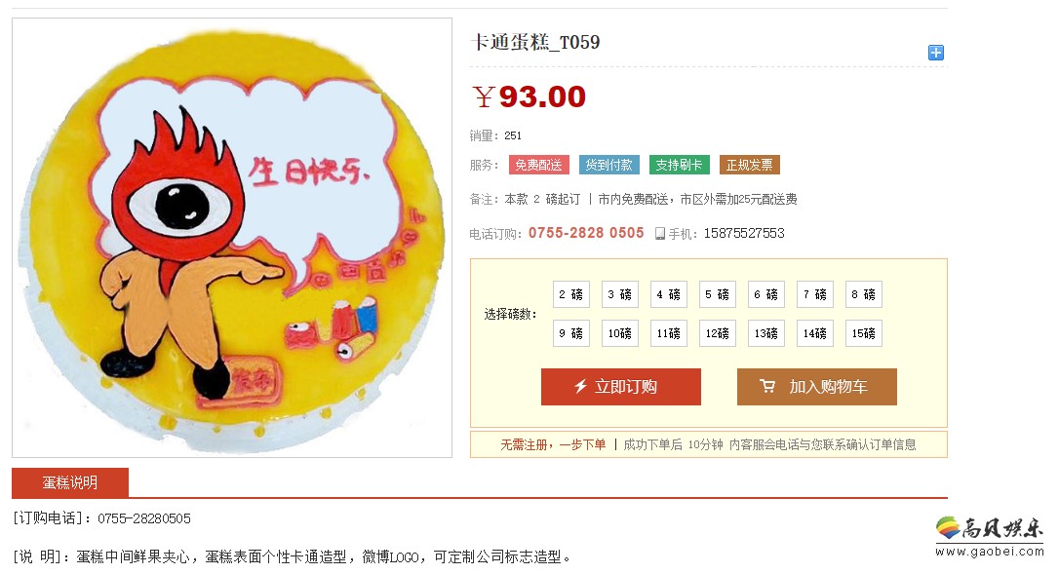Choose the 15磅 weight option
This screenshot has height=574, width=1059.
point(864,333)
